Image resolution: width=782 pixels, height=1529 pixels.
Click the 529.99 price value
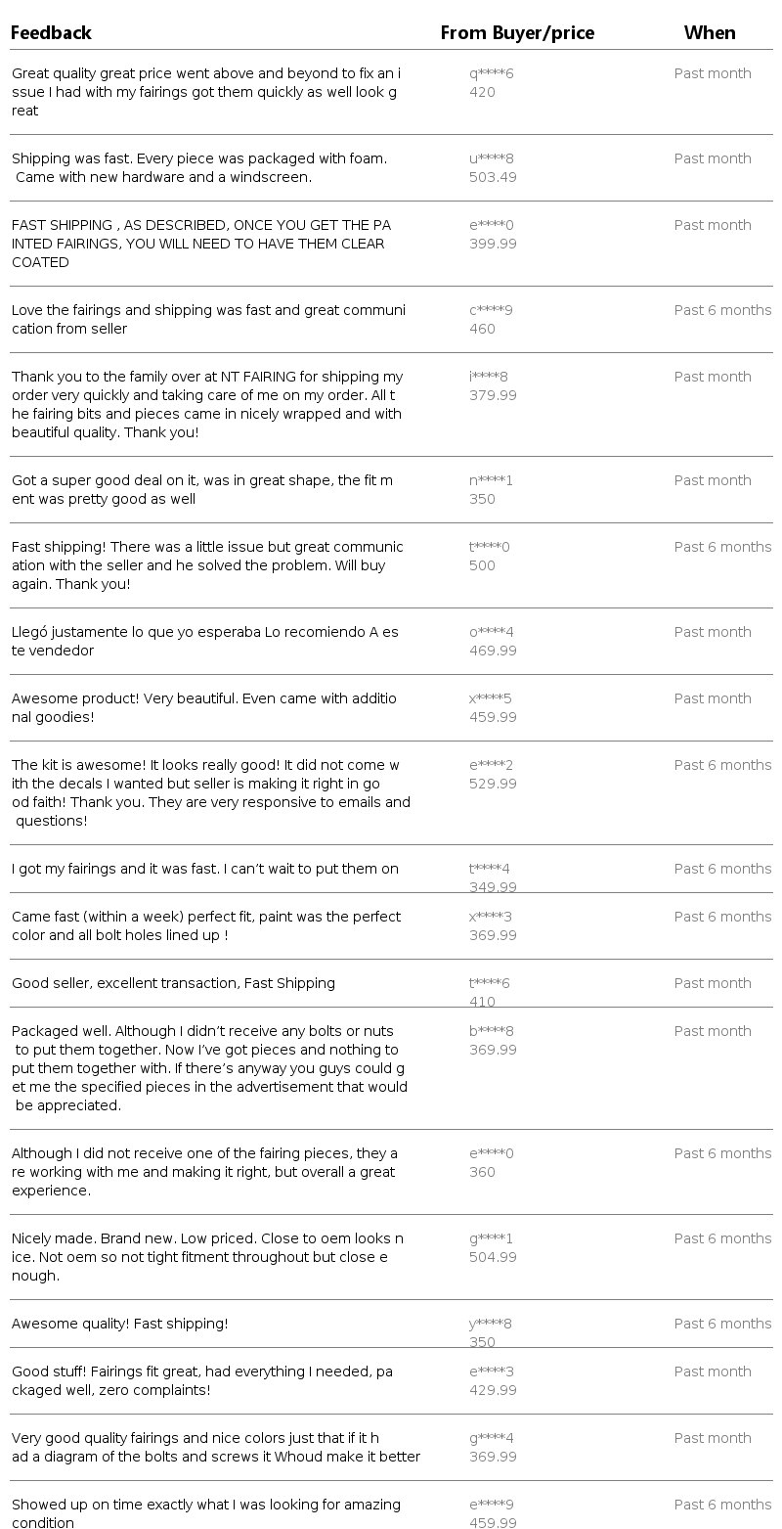point(493,785)
